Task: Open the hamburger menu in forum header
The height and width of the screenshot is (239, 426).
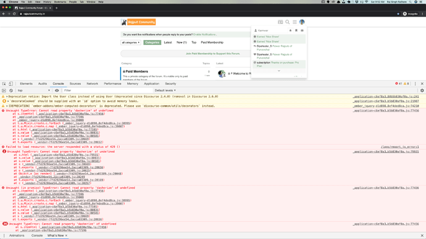Action: [294, 22]
